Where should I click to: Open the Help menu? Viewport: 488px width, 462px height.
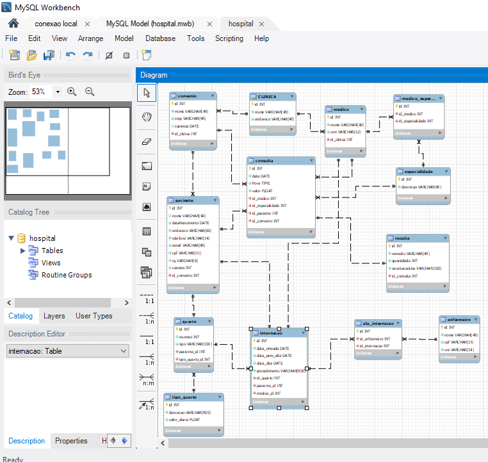pos(261,38)
